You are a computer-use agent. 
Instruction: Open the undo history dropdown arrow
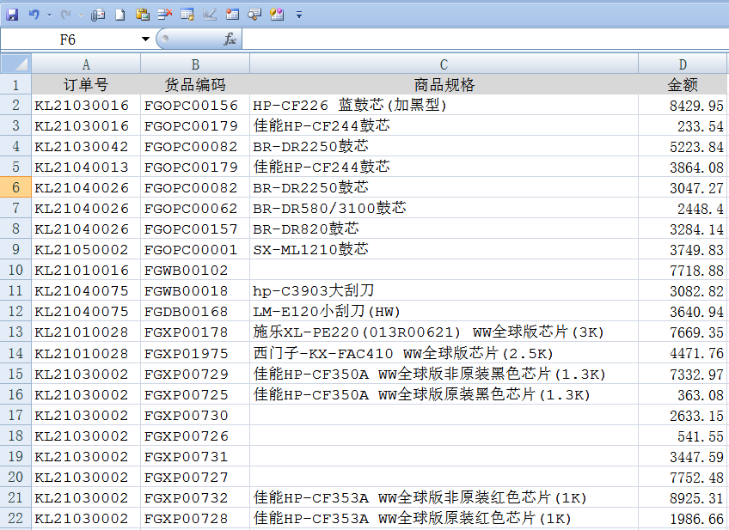[49, 15]
